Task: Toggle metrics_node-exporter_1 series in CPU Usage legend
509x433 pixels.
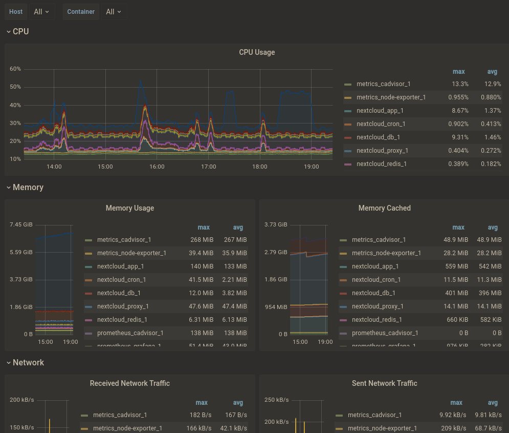Action: click(x=391, y=97)
